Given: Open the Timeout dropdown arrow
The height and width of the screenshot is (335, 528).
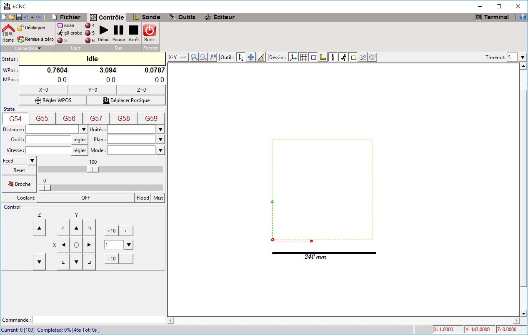Looking at the screenshot, I should point(523,57).
